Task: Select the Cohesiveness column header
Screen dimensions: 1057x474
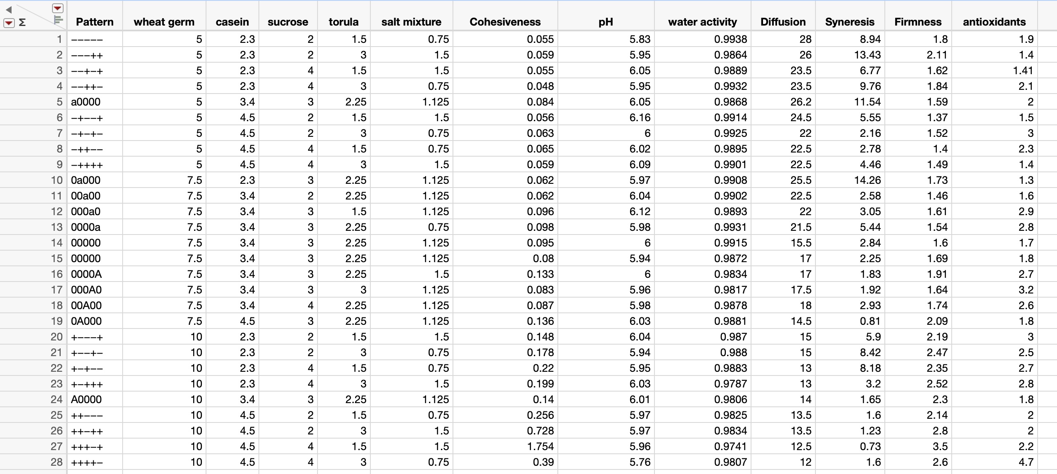Action: (x=505, y=22)
